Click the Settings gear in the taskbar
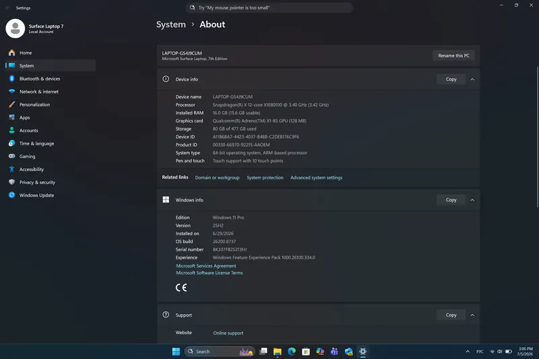Image resolution: width=539 pixels, height=359 pixels. pyautogui.click(x=362, y=352)
